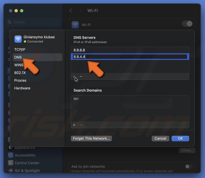Select the lan search domain entry
The width and height of the screenshot is (205, 178).
(x=130, y=98)
